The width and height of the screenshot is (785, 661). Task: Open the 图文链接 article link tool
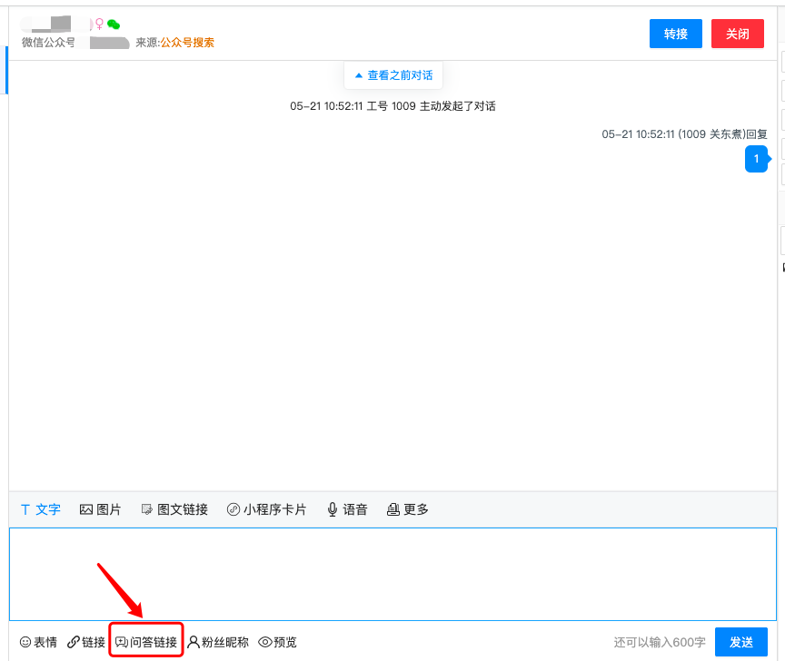(x=174, y=509)
